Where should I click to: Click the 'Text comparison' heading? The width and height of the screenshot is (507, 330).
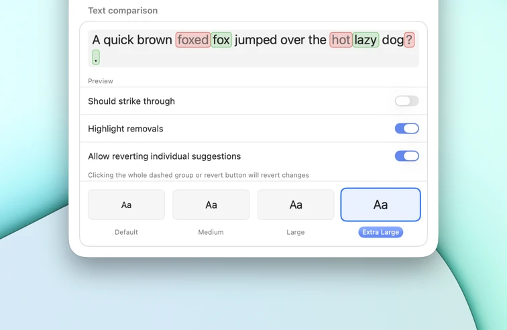click(x=123, y=11)
